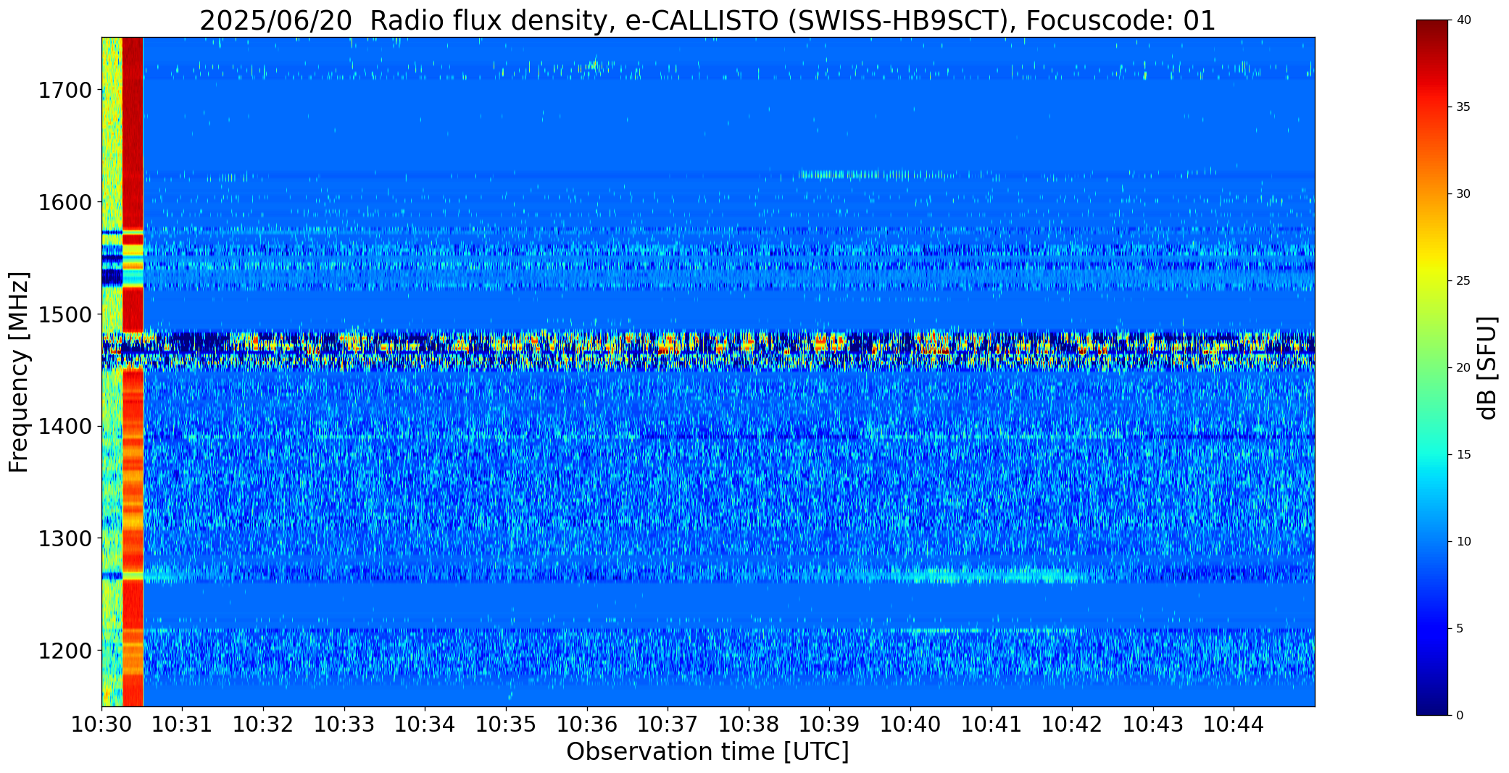The image size is (1509, 773).
Task: Click the 1400 frequency tick label
Action: [65, 427]
